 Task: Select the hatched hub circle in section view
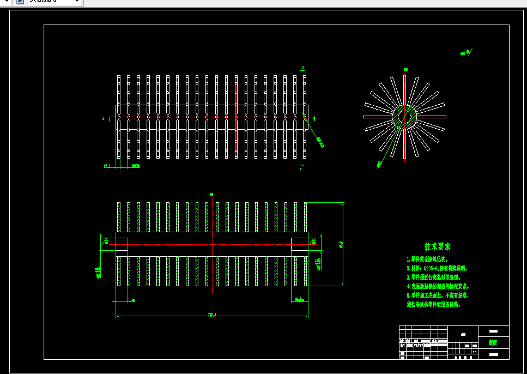click(x=405, y=117)
